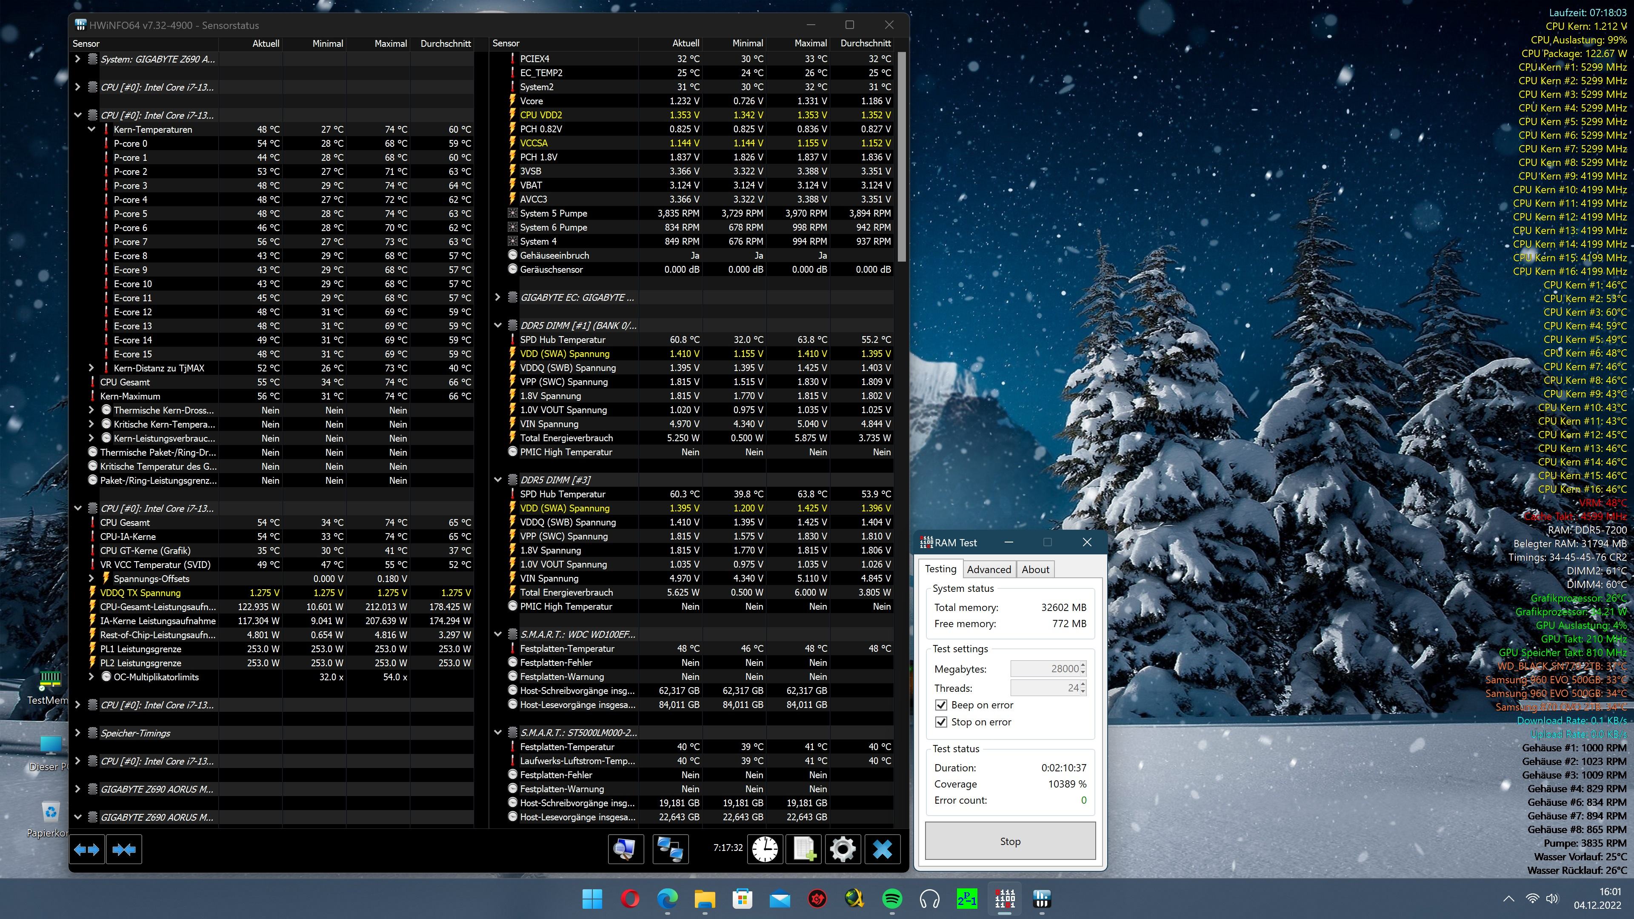Open the remote network monitors icon in HWiNFO
1634x919 pixels.
671,849
